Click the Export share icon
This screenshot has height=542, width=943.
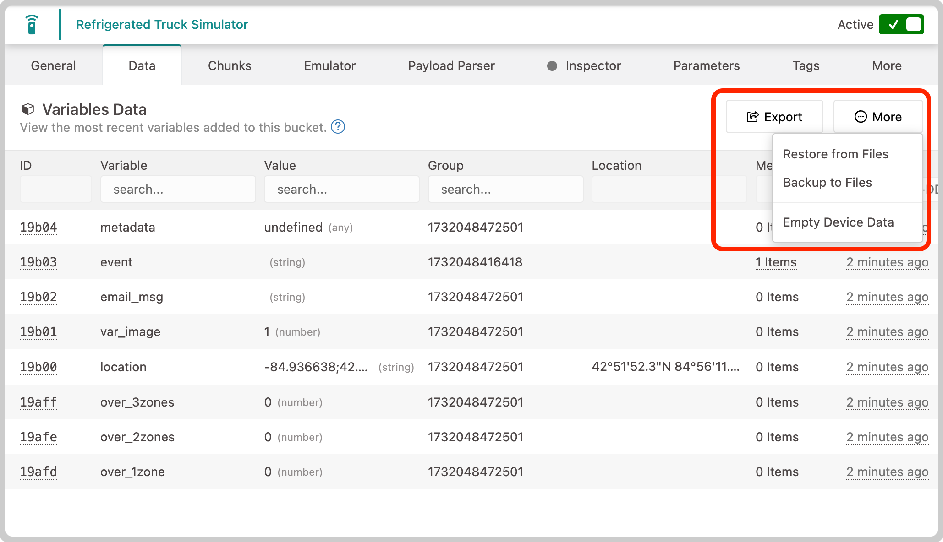tap(752, 117)
